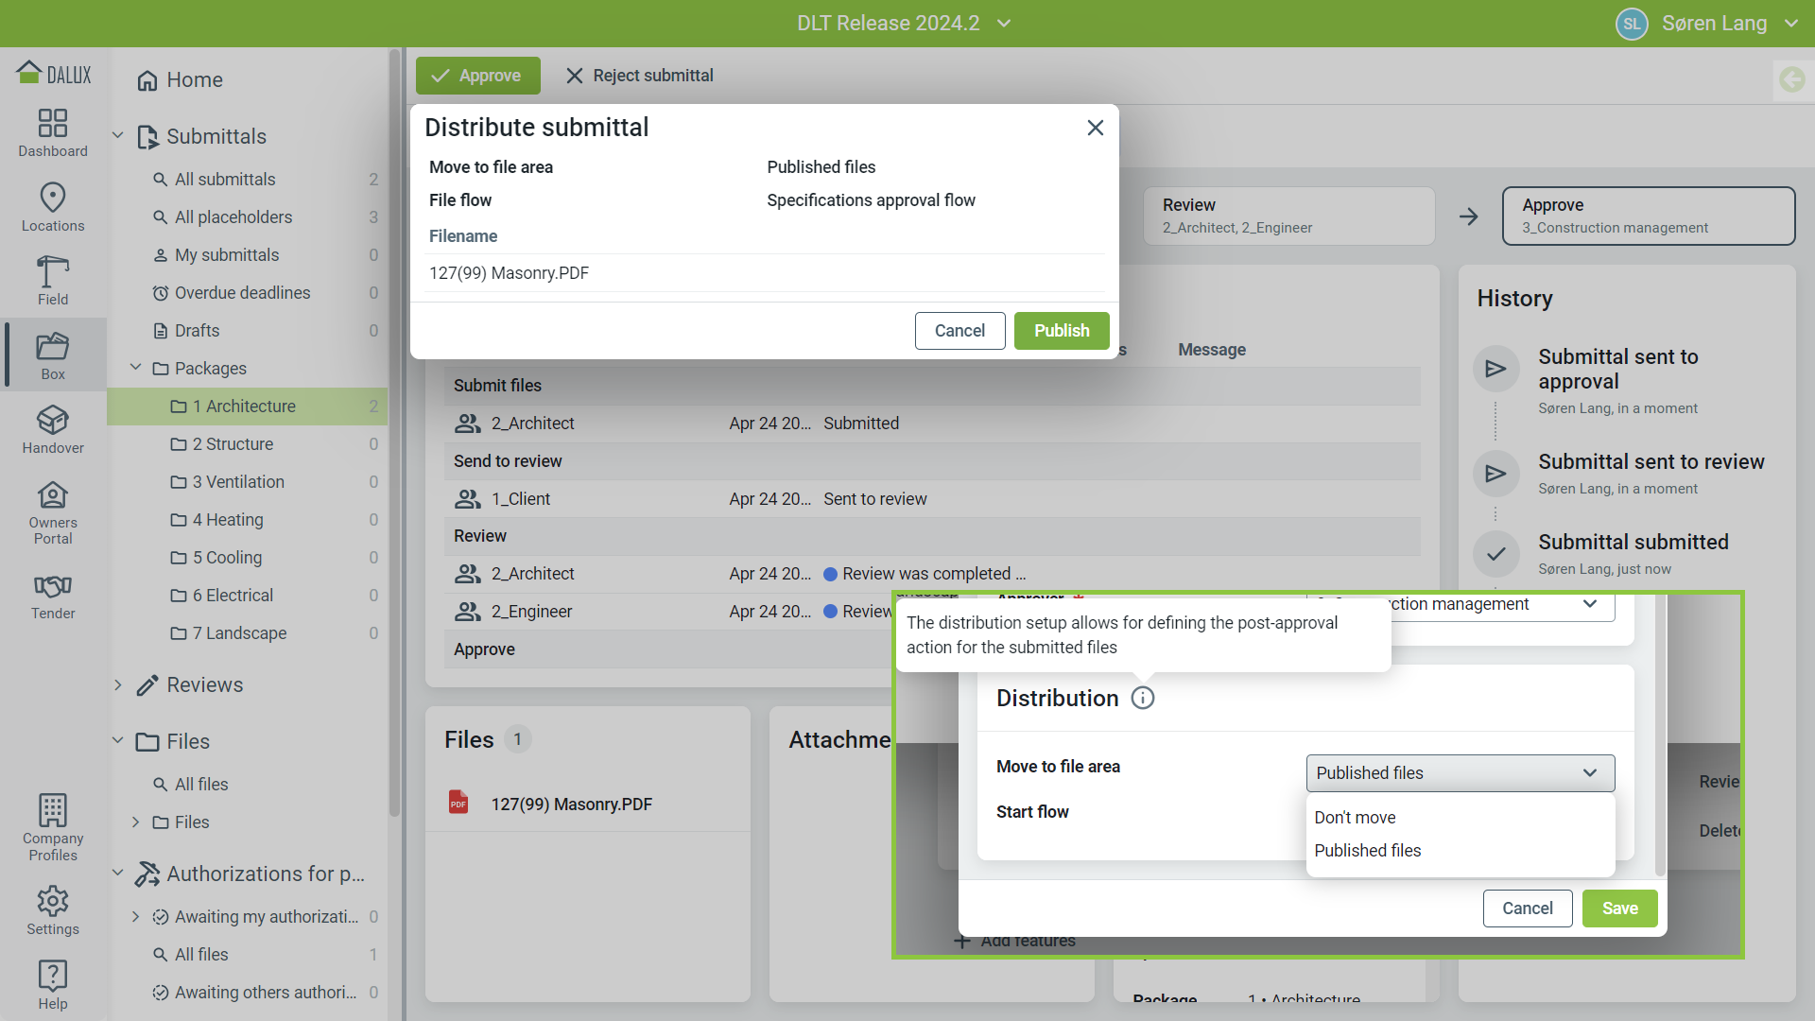Viewport: 1815px width, 1021px height.
Task: Open the Locations module
Action: (x=53, y=207)
